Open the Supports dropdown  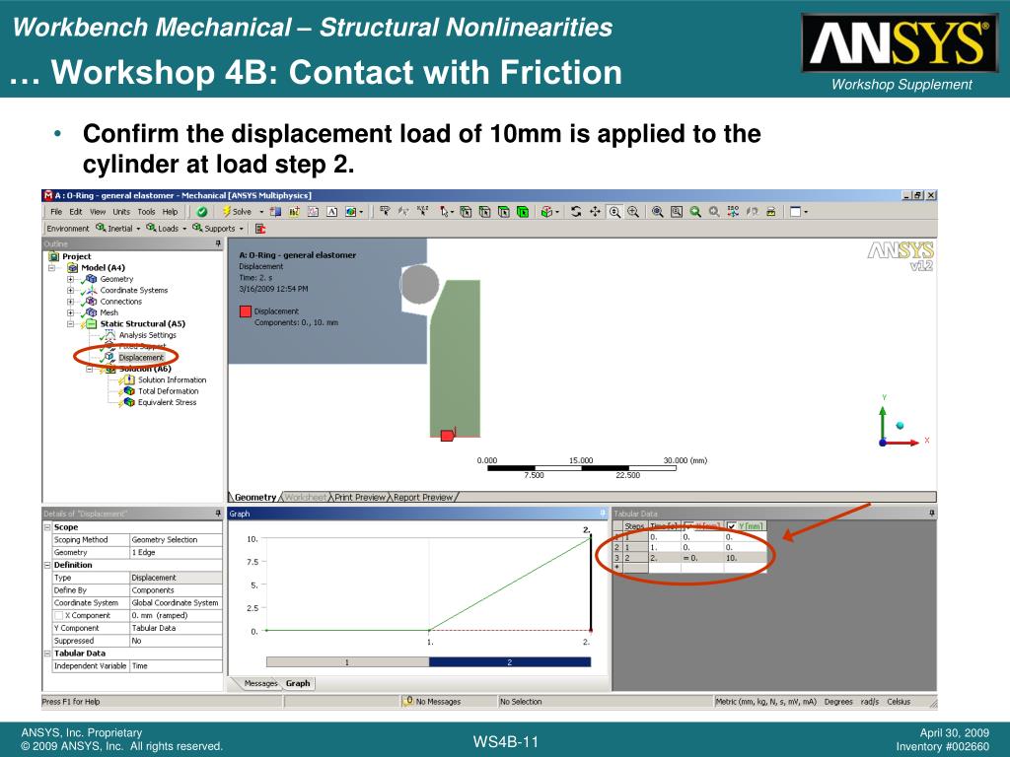click(218, 229)
